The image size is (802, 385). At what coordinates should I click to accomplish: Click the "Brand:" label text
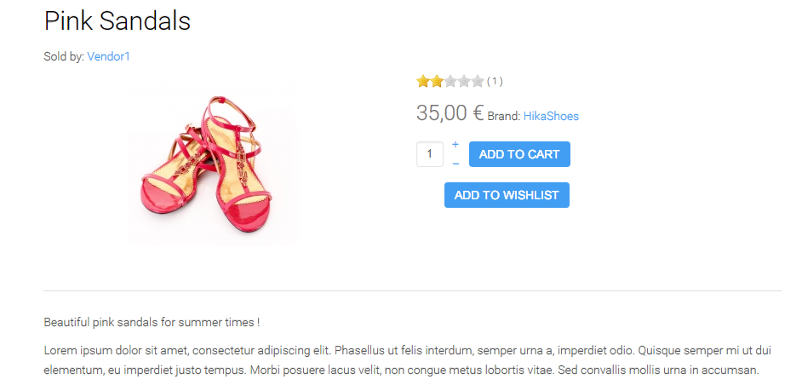tap(503, 117)
